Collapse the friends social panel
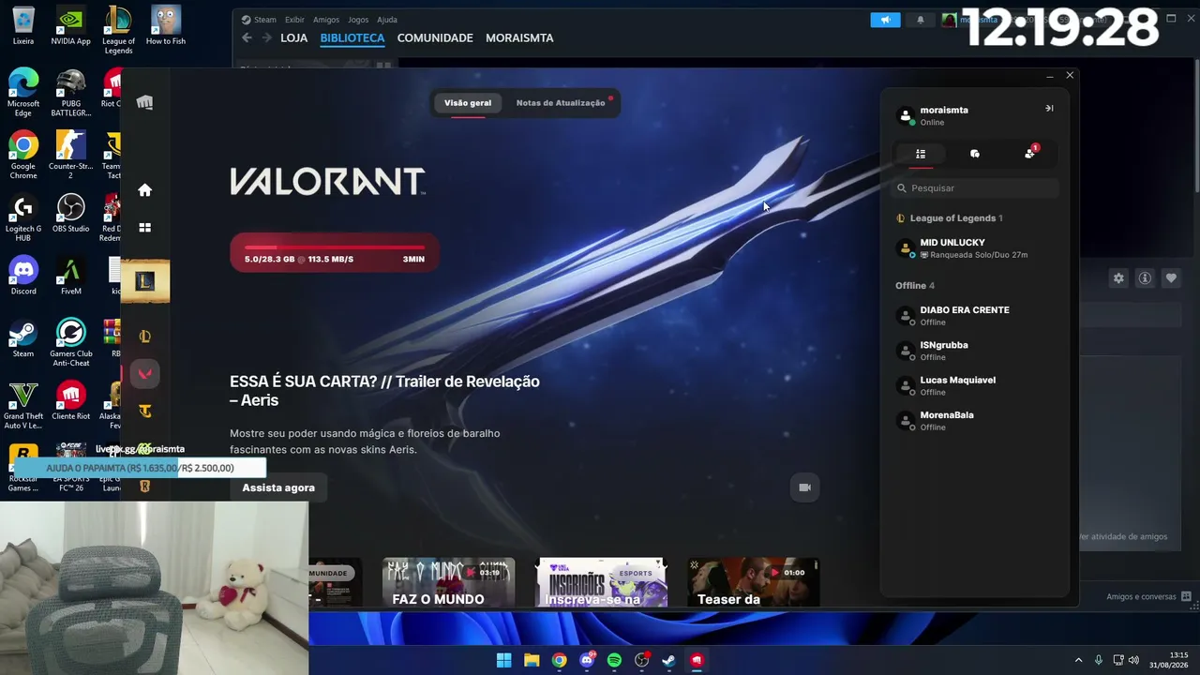The width and height of the screenshot is (1200, 675). [1049, 108]
